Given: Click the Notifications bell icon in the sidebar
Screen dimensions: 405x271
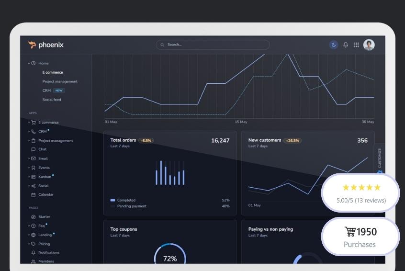Looking at the screenshot, I should tap(34, 253).
